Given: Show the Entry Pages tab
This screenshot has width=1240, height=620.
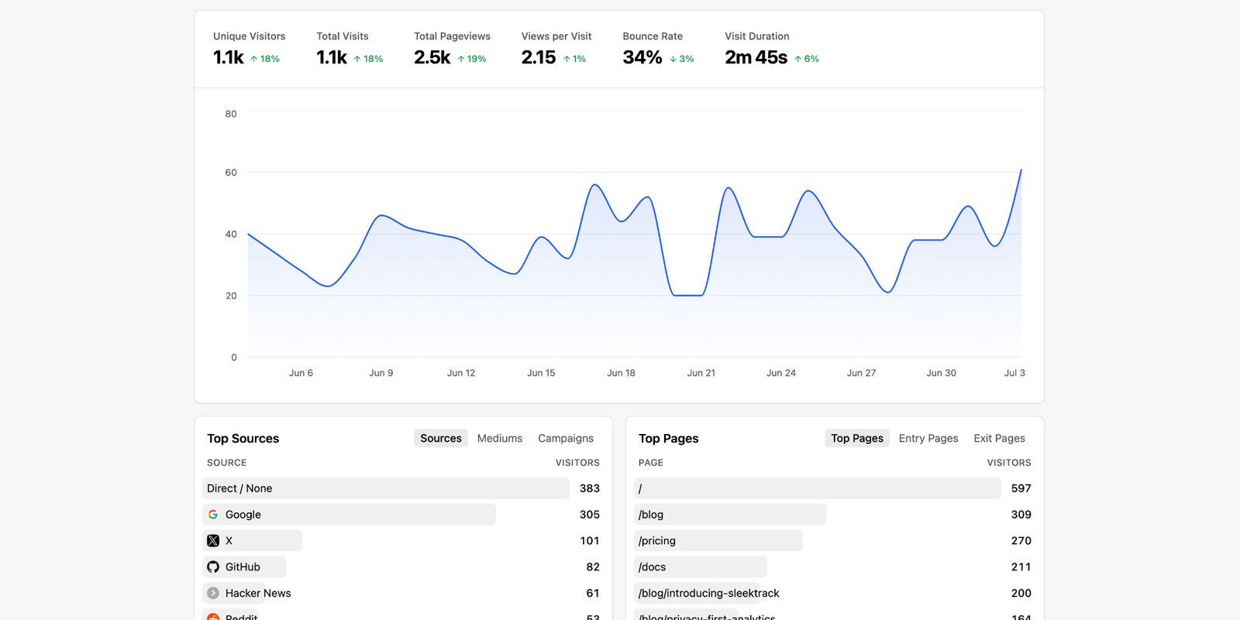Looking at the screenshot, I should [x=928, y=439].
